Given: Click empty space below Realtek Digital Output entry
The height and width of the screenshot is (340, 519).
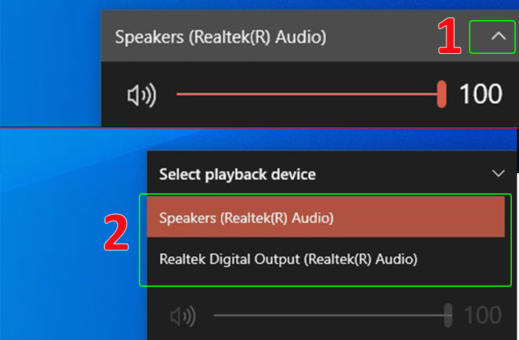Looking at the screenshot, I should pyautogui.click(x=324, y=278).
